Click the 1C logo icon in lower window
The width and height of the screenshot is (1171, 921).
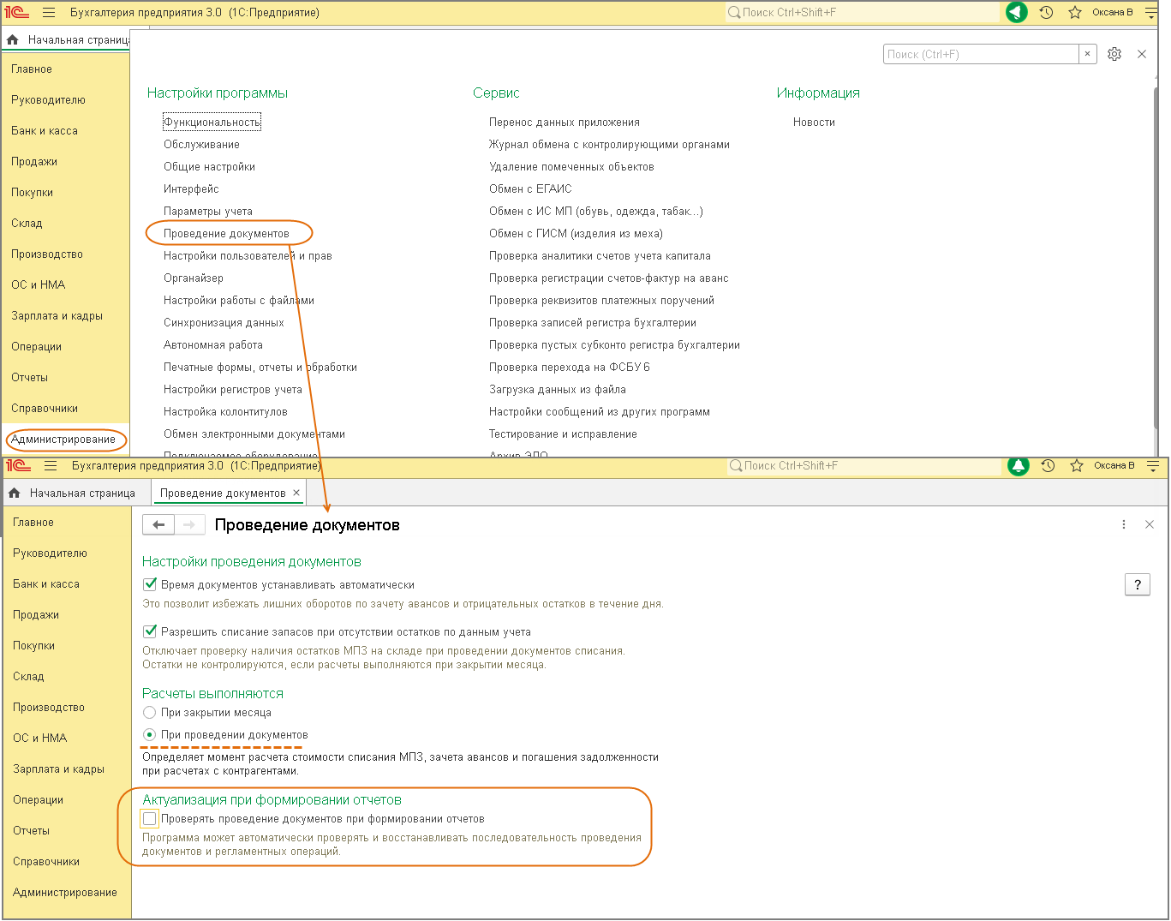click(18, 466)
